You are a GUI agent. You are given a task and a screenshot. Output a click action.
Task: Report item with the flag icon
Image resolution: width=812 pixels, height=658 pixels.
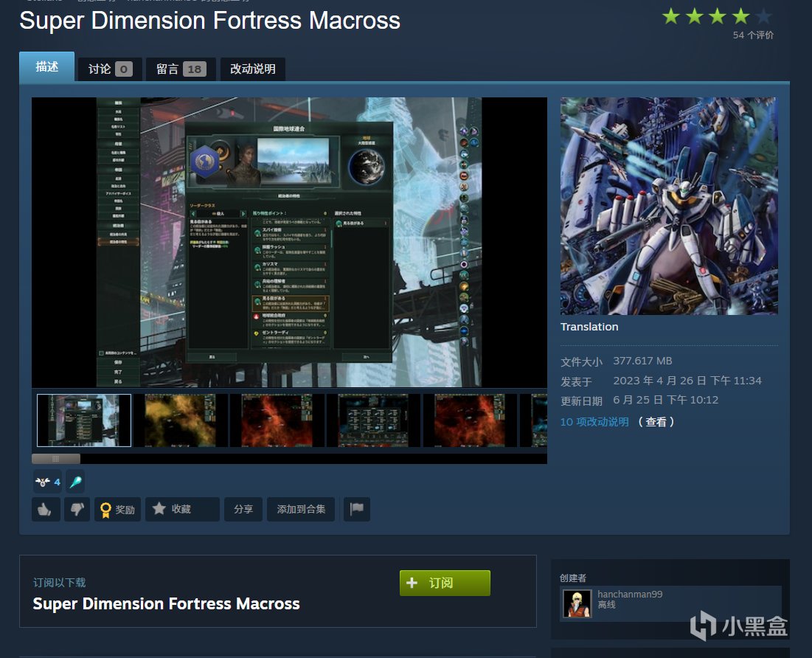(357, 509)
